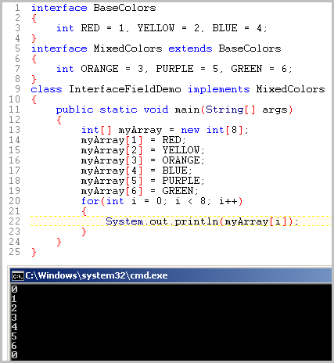Image resolution: width=334 pixels, height=363 pixels.
Task: Click the implements keyword on line 9
Action: pos(218,89)
